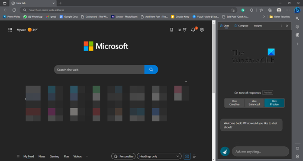
Task: Open WhatsApp bookmark
Action: [x=33, y=17]
